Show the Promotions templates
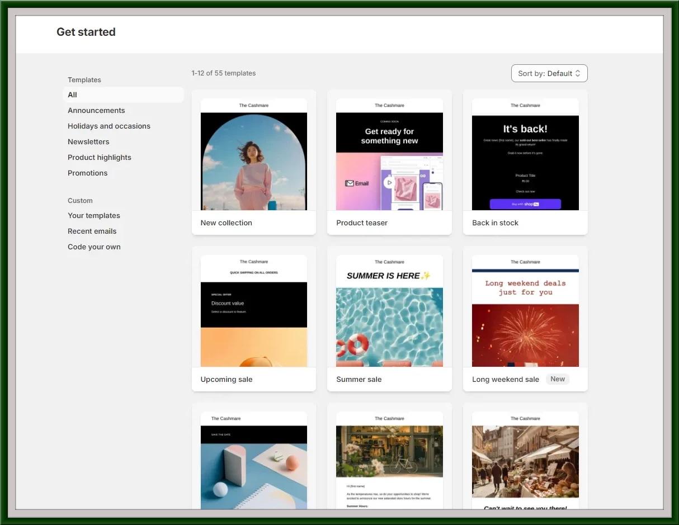Image resolution: width=679 pixels, height=525 pixels. (87, 173)
